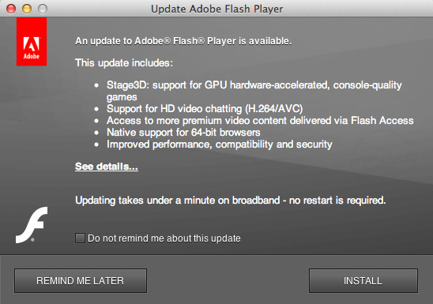Click the grayed-out zoom window button

pyautogui.click(x=43, y=9)
